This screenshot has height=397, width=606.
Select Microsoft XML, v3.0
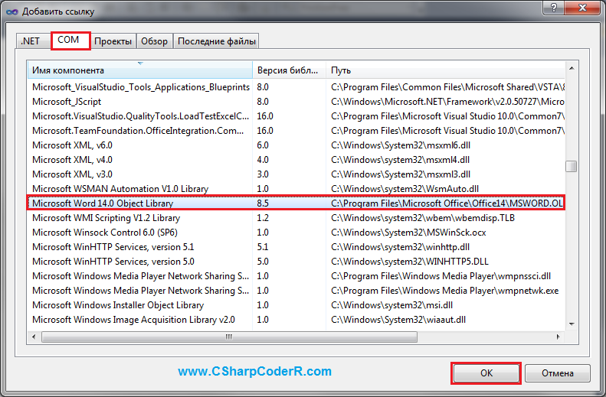point(296,174)
